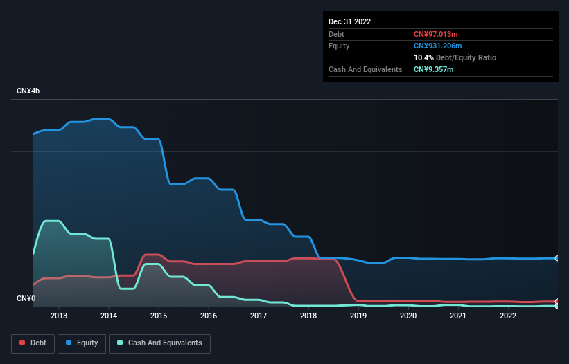Click the Equity value CN¥931.206m

(x=437, y=46)
